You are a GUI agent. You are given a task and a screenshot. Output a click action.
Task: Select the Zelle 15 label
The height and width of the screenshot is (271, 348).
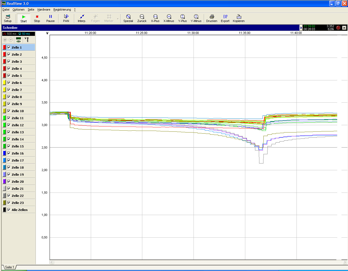coord(18,146)
